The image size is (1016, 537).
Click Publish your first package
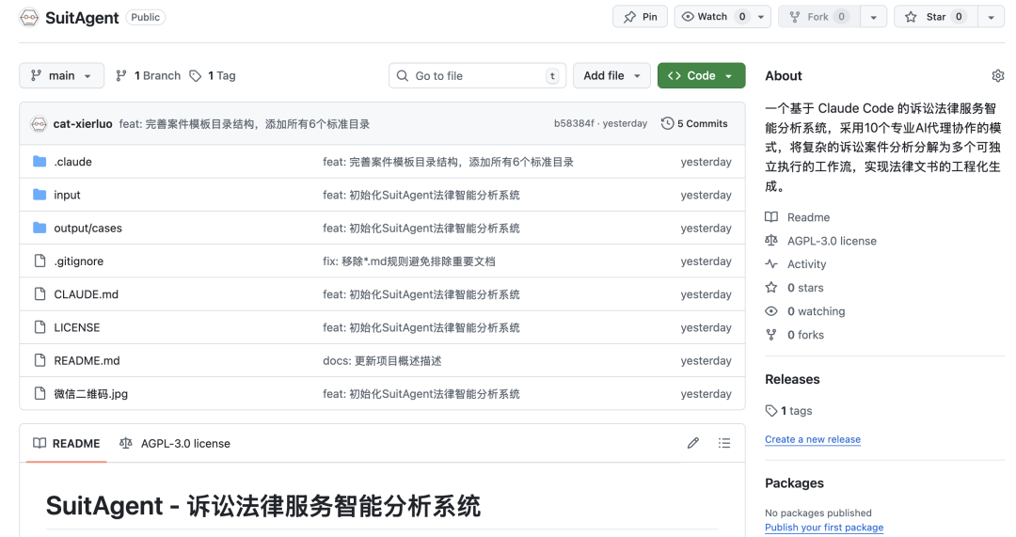[824, 528]
